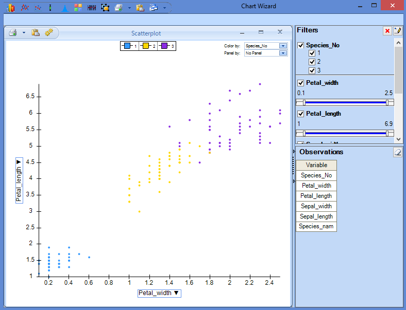Select the Sepal_width variable row
Viewport: 406px width, 310px height.
coord(316,206)
